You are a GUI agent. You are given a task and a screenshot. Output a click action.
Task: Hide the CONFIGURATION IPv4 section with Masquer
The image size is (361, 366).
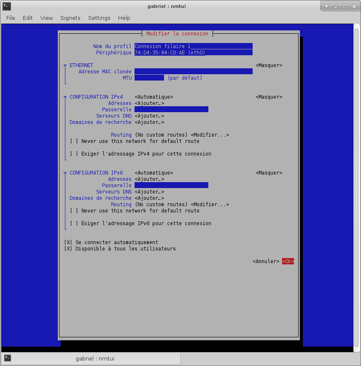click(269, 97)
